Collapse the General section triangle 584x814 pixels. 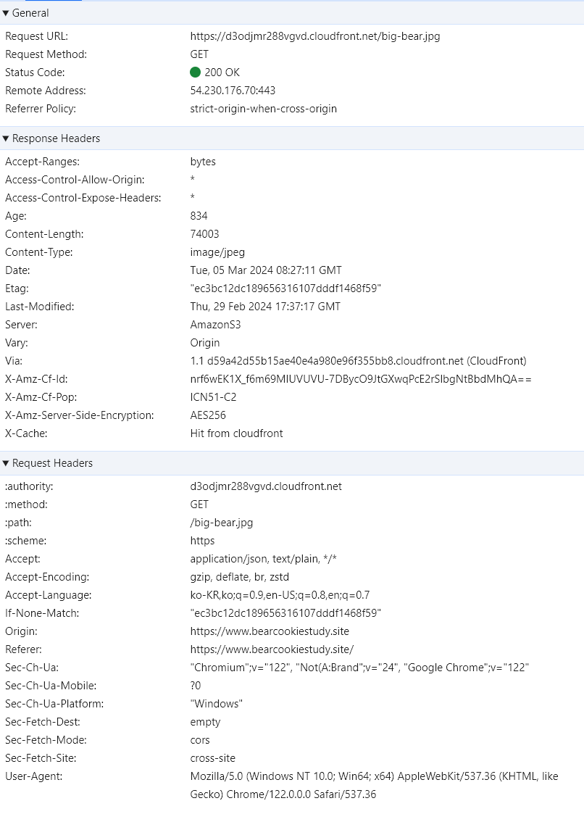[x=6, y=13]
